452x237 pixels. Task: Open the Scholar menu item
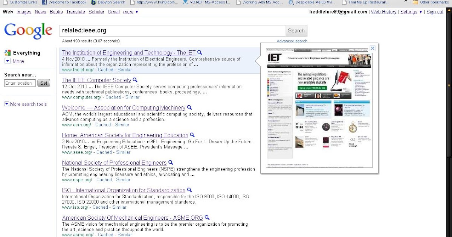point(96,12)
